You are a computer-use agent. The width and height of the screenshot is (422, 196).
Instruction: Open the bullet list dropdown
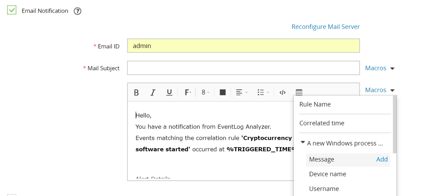[x=263, y=93]
